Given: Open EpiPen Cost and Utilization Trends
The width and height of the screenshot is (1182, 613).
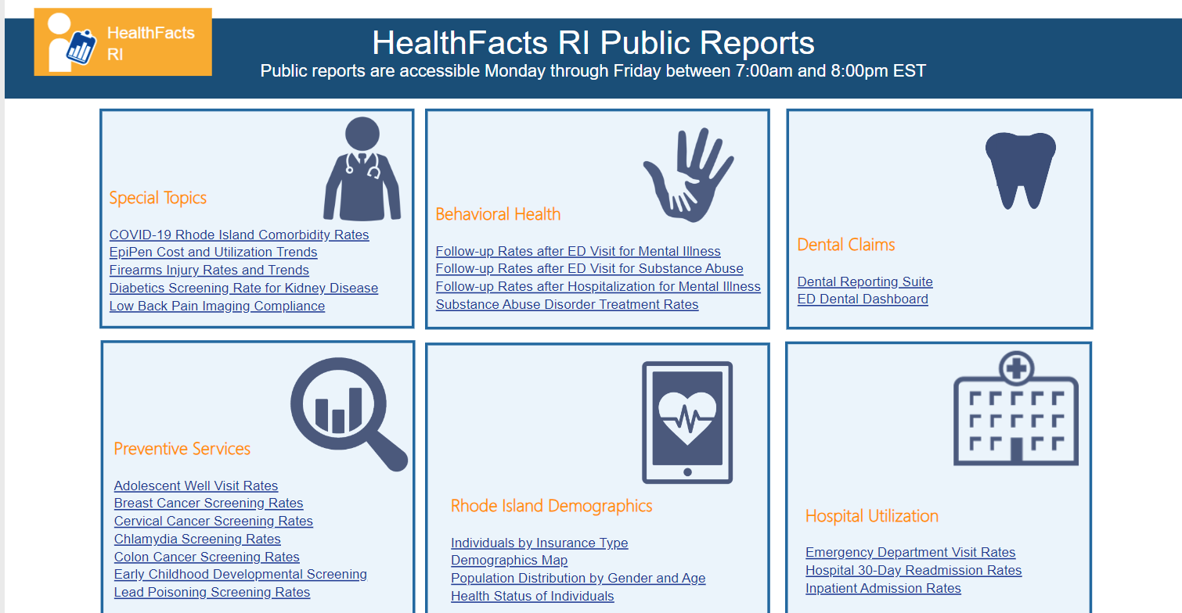Looking at the screenshot, I should pyautogui.click(x=213, y=252).
